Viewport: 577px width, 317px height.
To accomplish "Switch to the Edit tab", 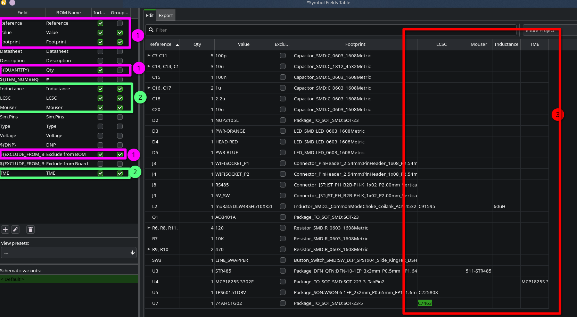I will coord(150,15).
